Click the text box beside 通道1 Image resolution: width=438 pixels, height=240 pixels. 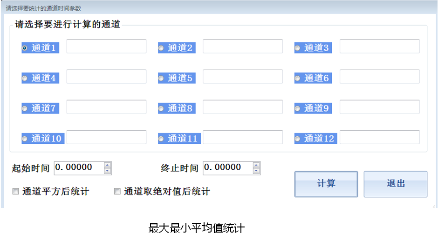106,47
